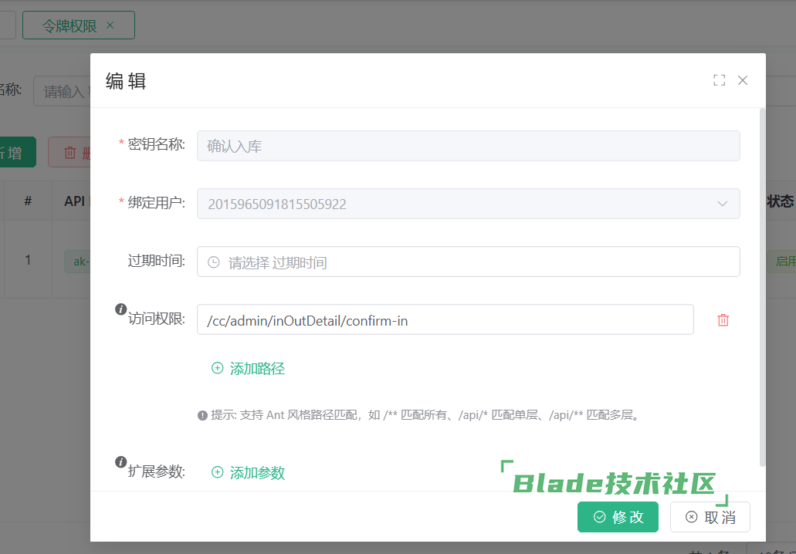Click the info icon beside 访问权限
This screenshot has width=796, height=554.
click(x=120, y=309)
